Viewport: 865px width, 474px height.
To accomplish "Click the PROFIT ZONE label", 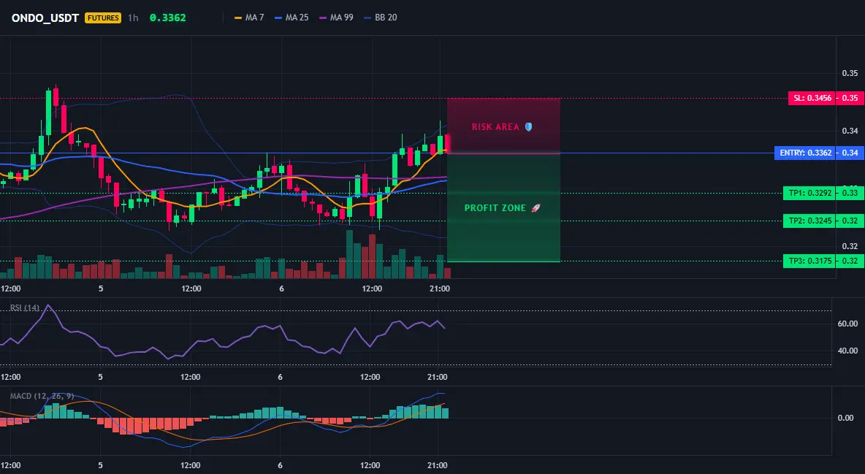I will [x=495, y=208].
